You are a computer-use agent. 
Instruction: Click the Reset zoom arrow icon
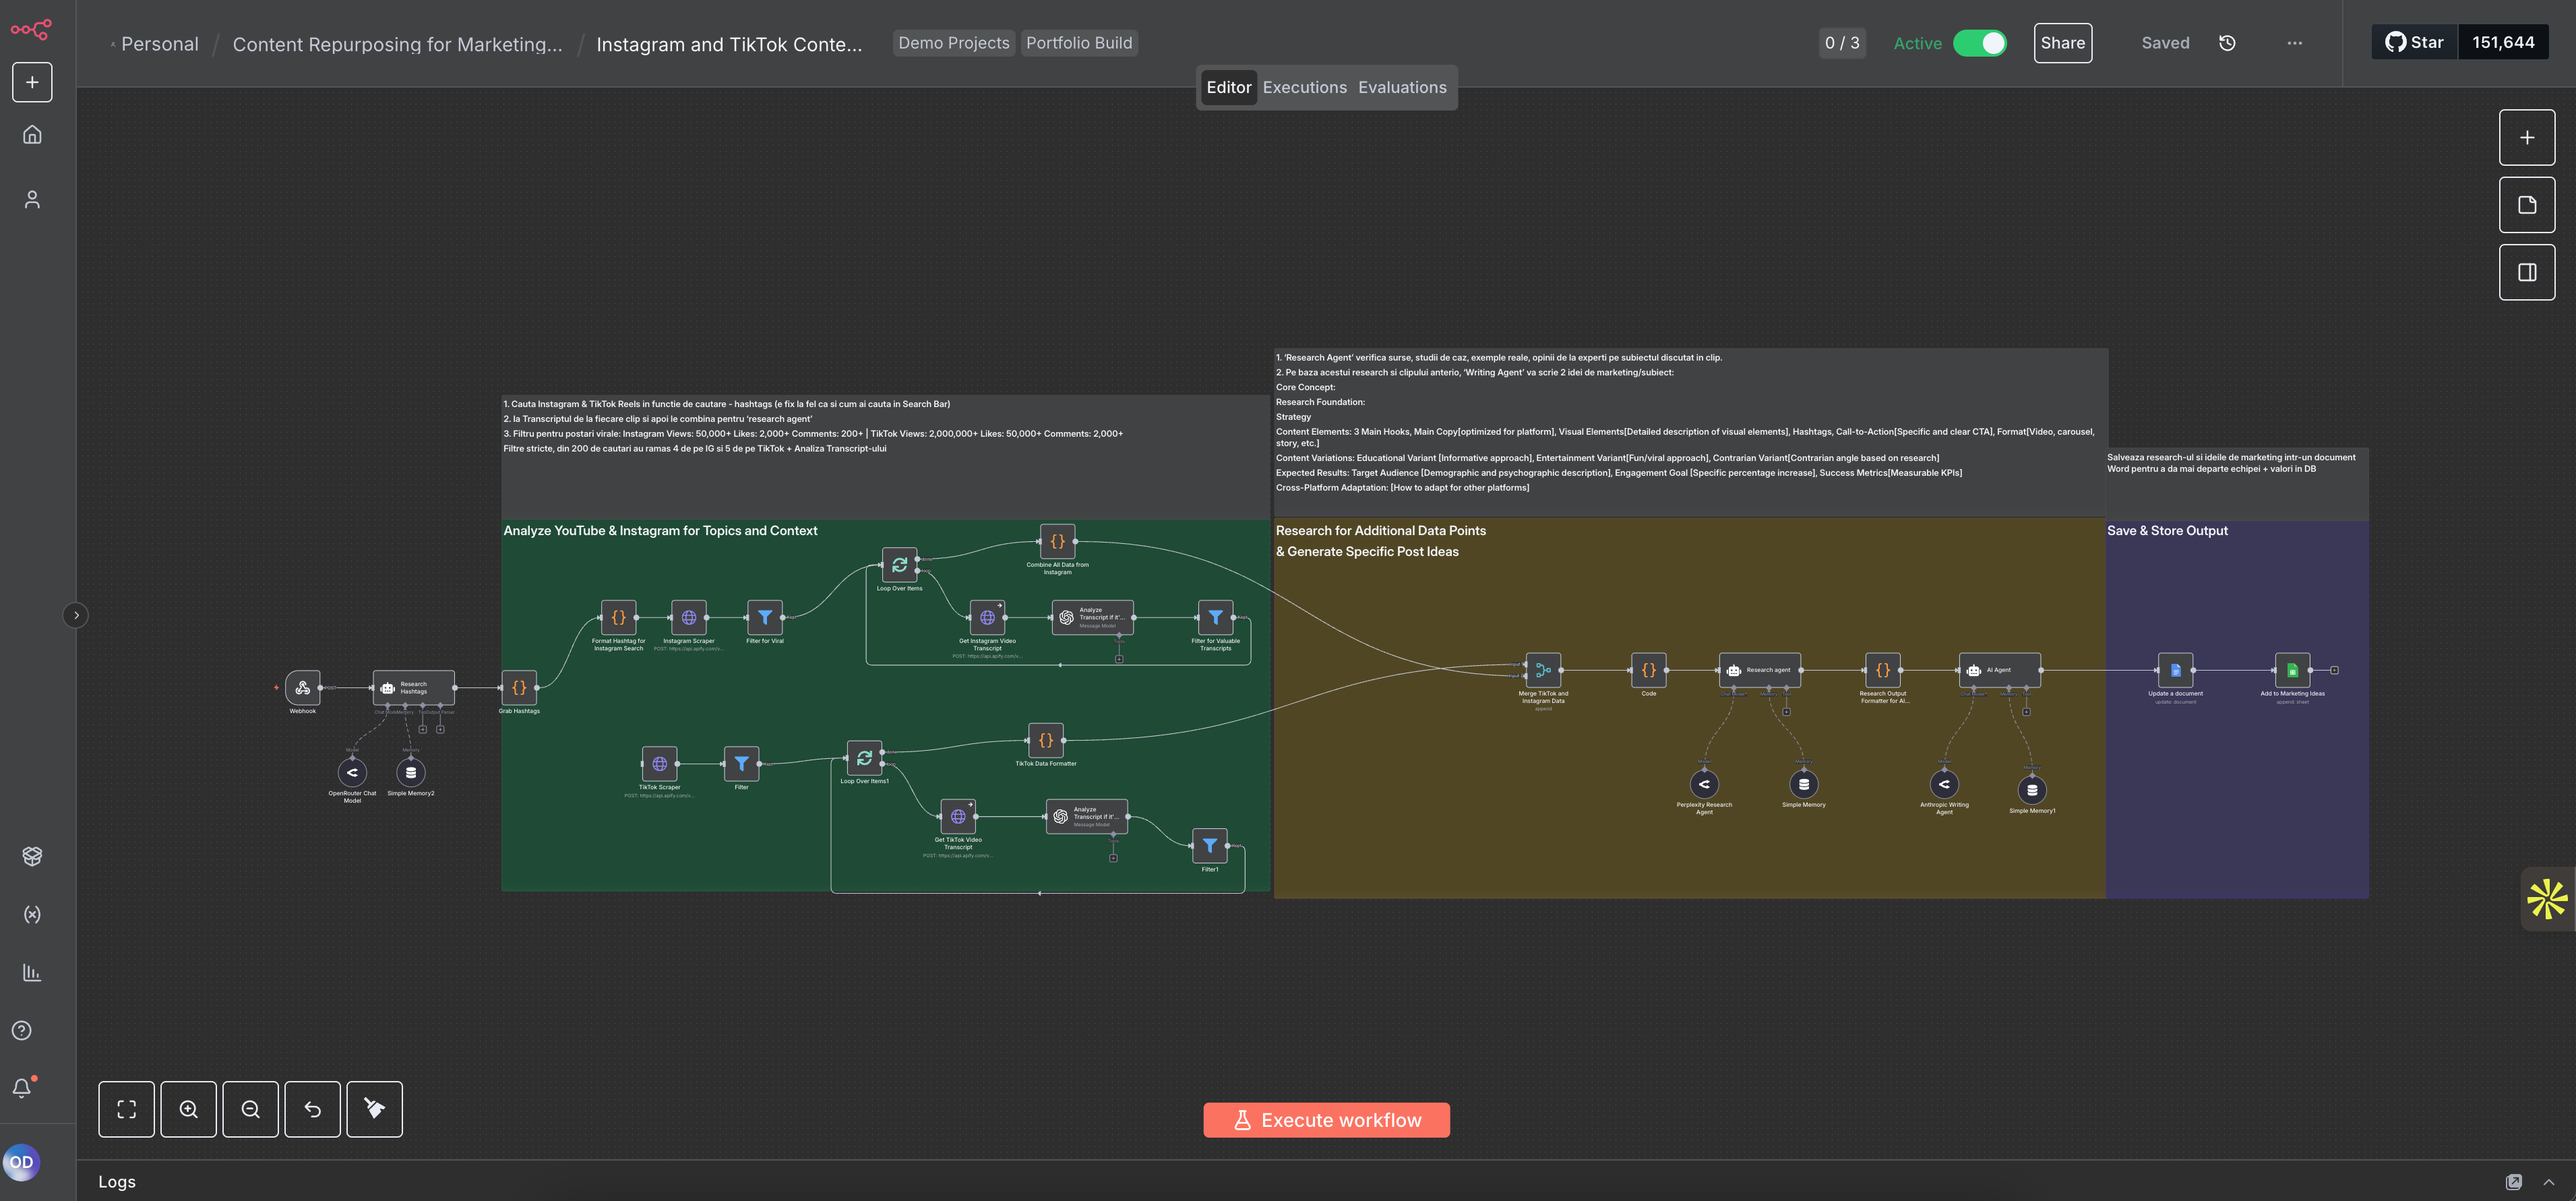point(312,1109)
